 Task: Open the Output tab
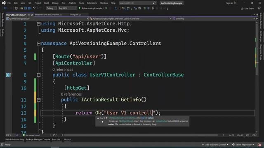[x=67, y=139]
